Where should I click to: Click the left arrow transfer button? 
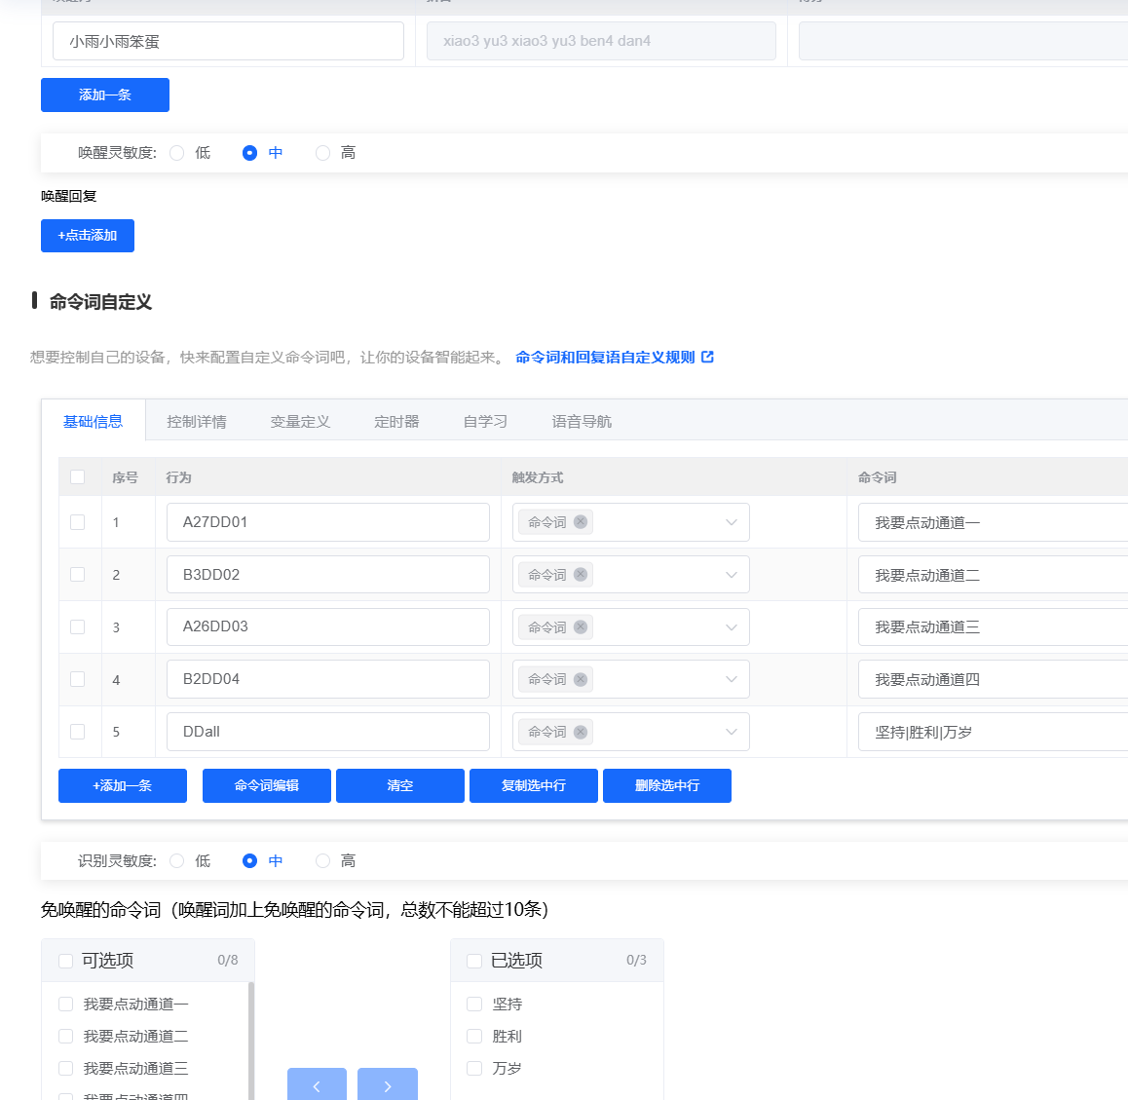click(x=317, y=1085)
